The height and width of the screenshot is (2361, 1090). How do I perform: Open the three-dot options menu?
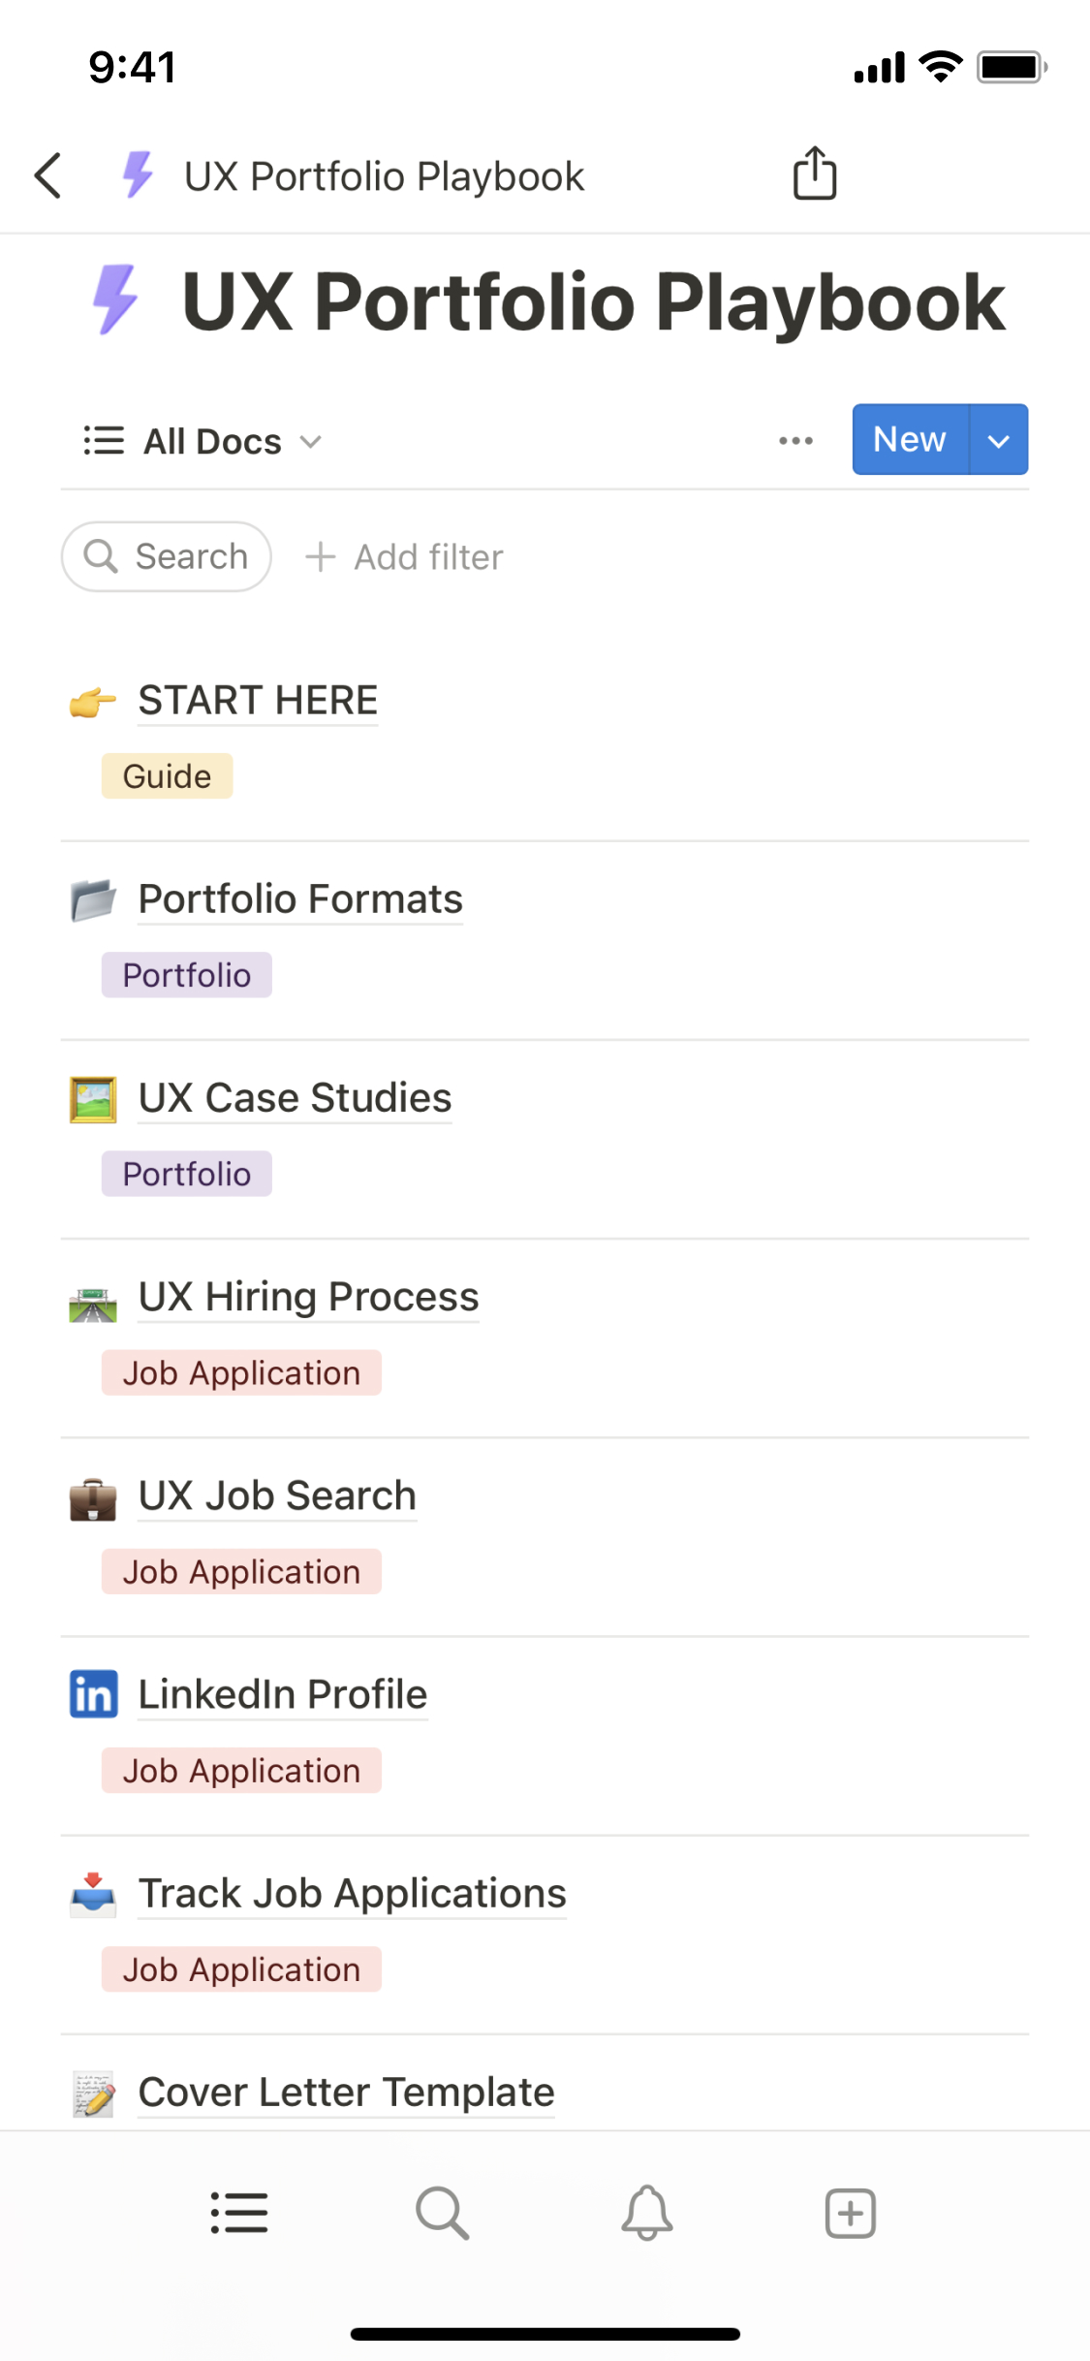click(x=795, y=441)
